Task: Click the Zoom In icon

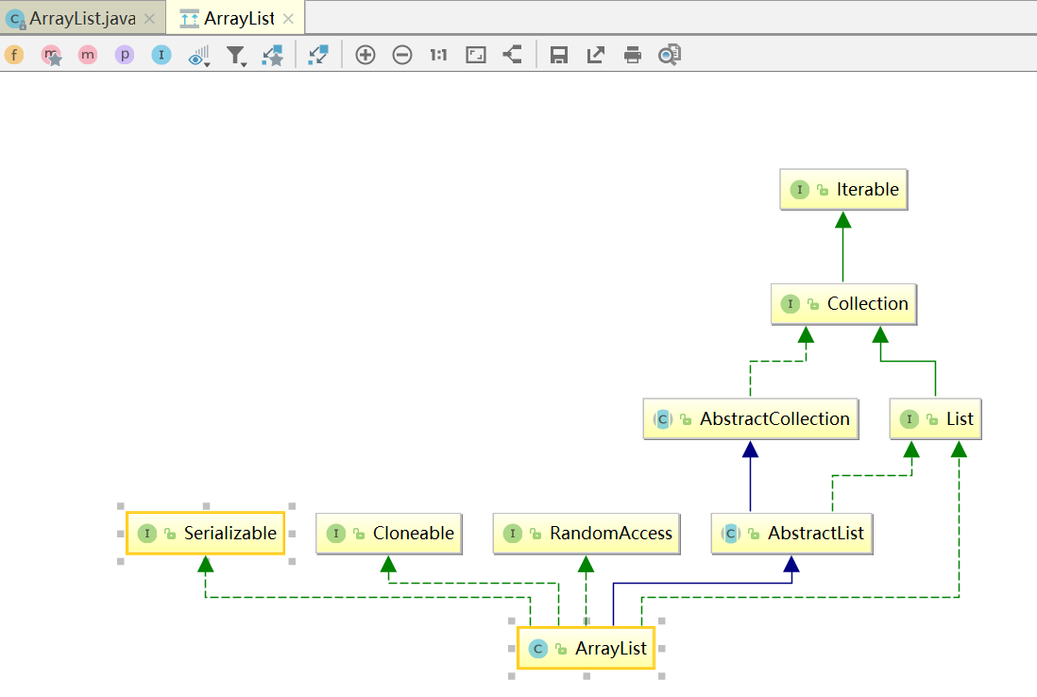Action: pyautogui.click(x=365, y=55)
